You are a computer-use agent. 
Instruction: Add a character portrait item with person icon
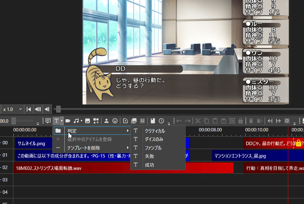tap(106, 121)
